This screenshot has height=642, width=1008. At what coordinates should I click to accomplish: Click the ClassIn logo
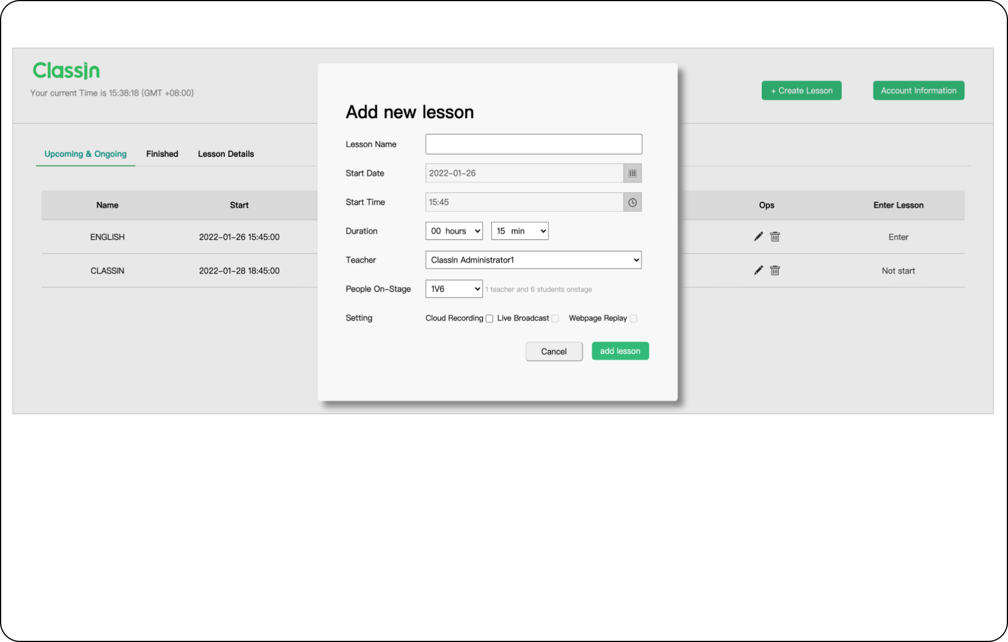(66, 71)
